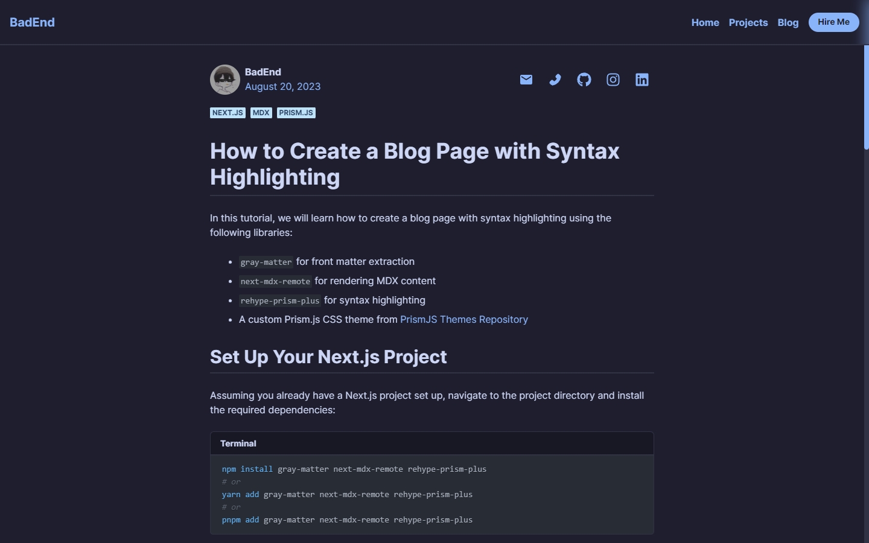This screenshot has height=543, width=869.
Task: Click the BadEnd site logo
Action: 33,22
